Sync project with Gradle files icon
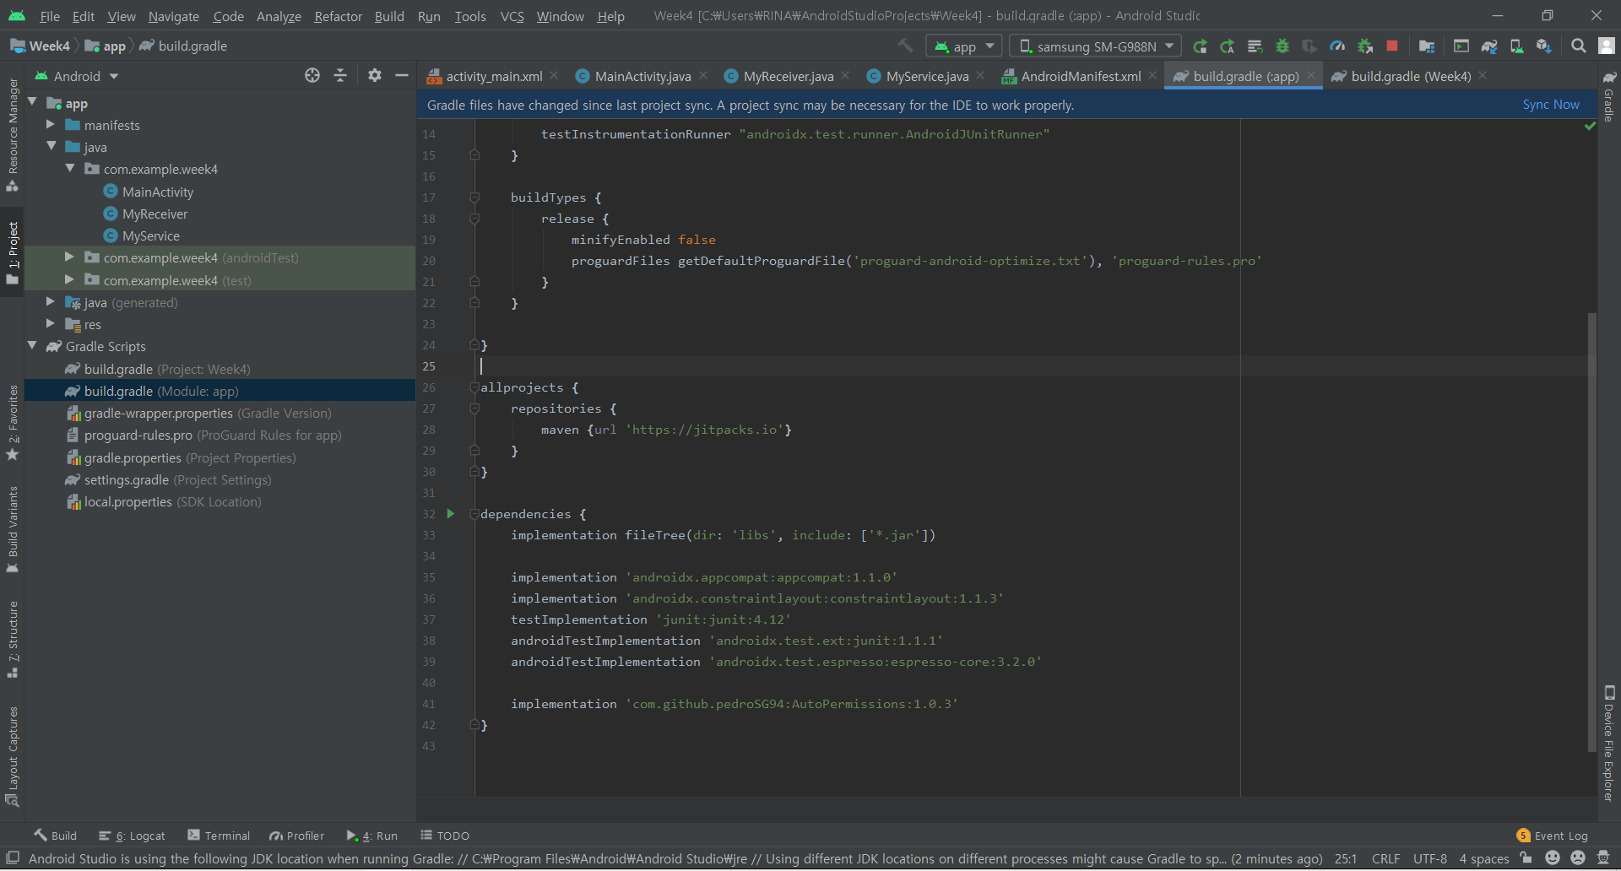Viewport: 1621px width, 871px height. pos(1489,46)
